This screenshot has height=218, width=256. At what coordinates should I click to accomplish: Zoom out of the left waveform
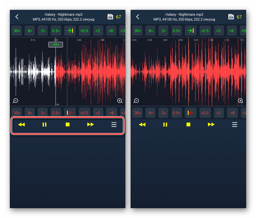(x=15, y=100)
